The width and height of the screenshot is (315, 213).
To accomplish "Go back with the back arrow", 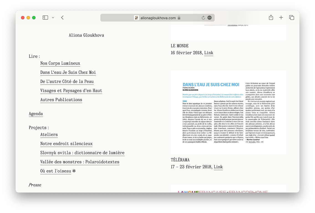I will tap(62, 18).
